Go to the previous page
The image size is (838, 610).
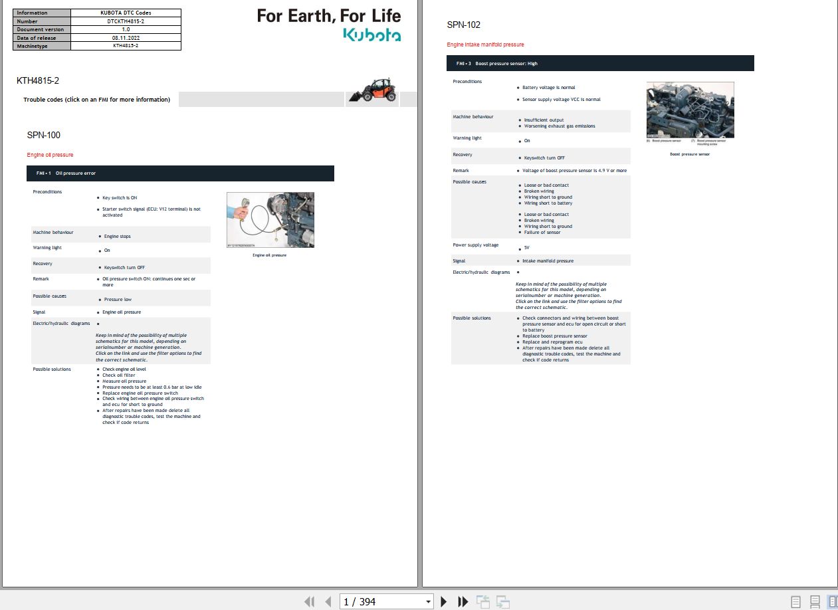[328, 601]
